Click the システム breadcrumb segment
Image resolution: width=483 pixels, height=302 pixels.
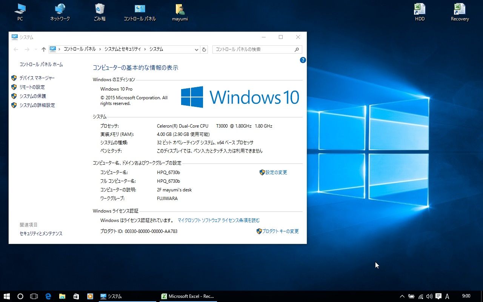coord(156,49)
